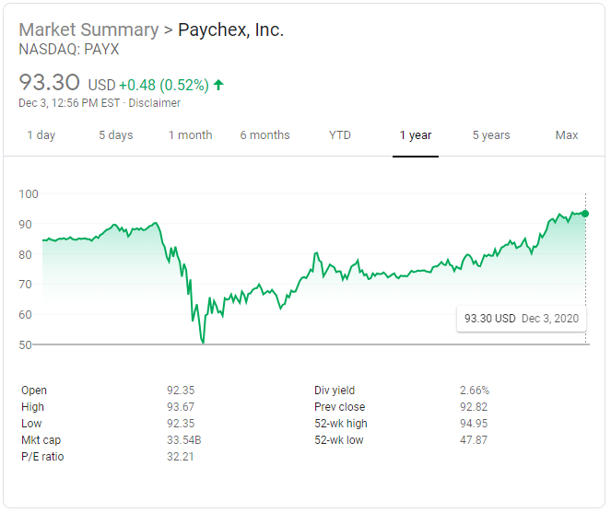Viewport: 611px width, 513px height.
Task: Click the 52-wk high label
Action: [x=341, y=424]
